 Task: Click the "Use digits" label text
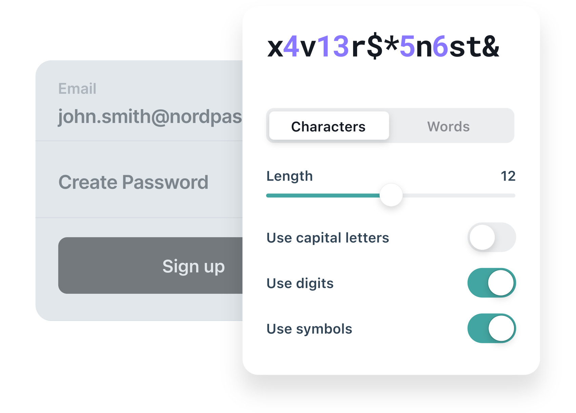300,283
